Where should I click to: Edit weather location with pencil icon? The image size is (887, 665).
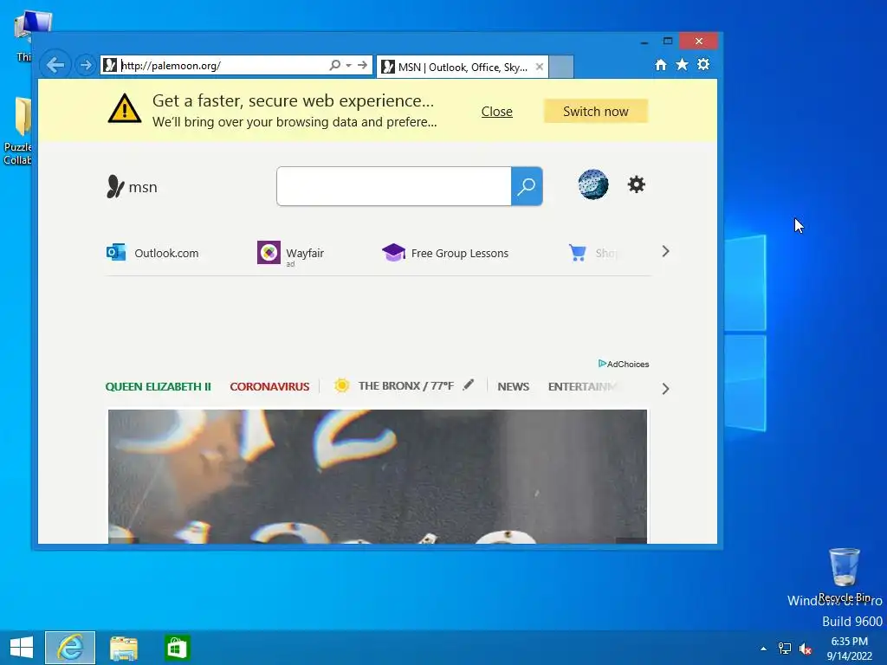click(468, 385)
